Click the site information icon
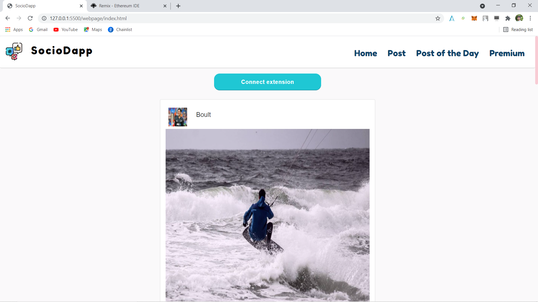 [x=44, y=18]
